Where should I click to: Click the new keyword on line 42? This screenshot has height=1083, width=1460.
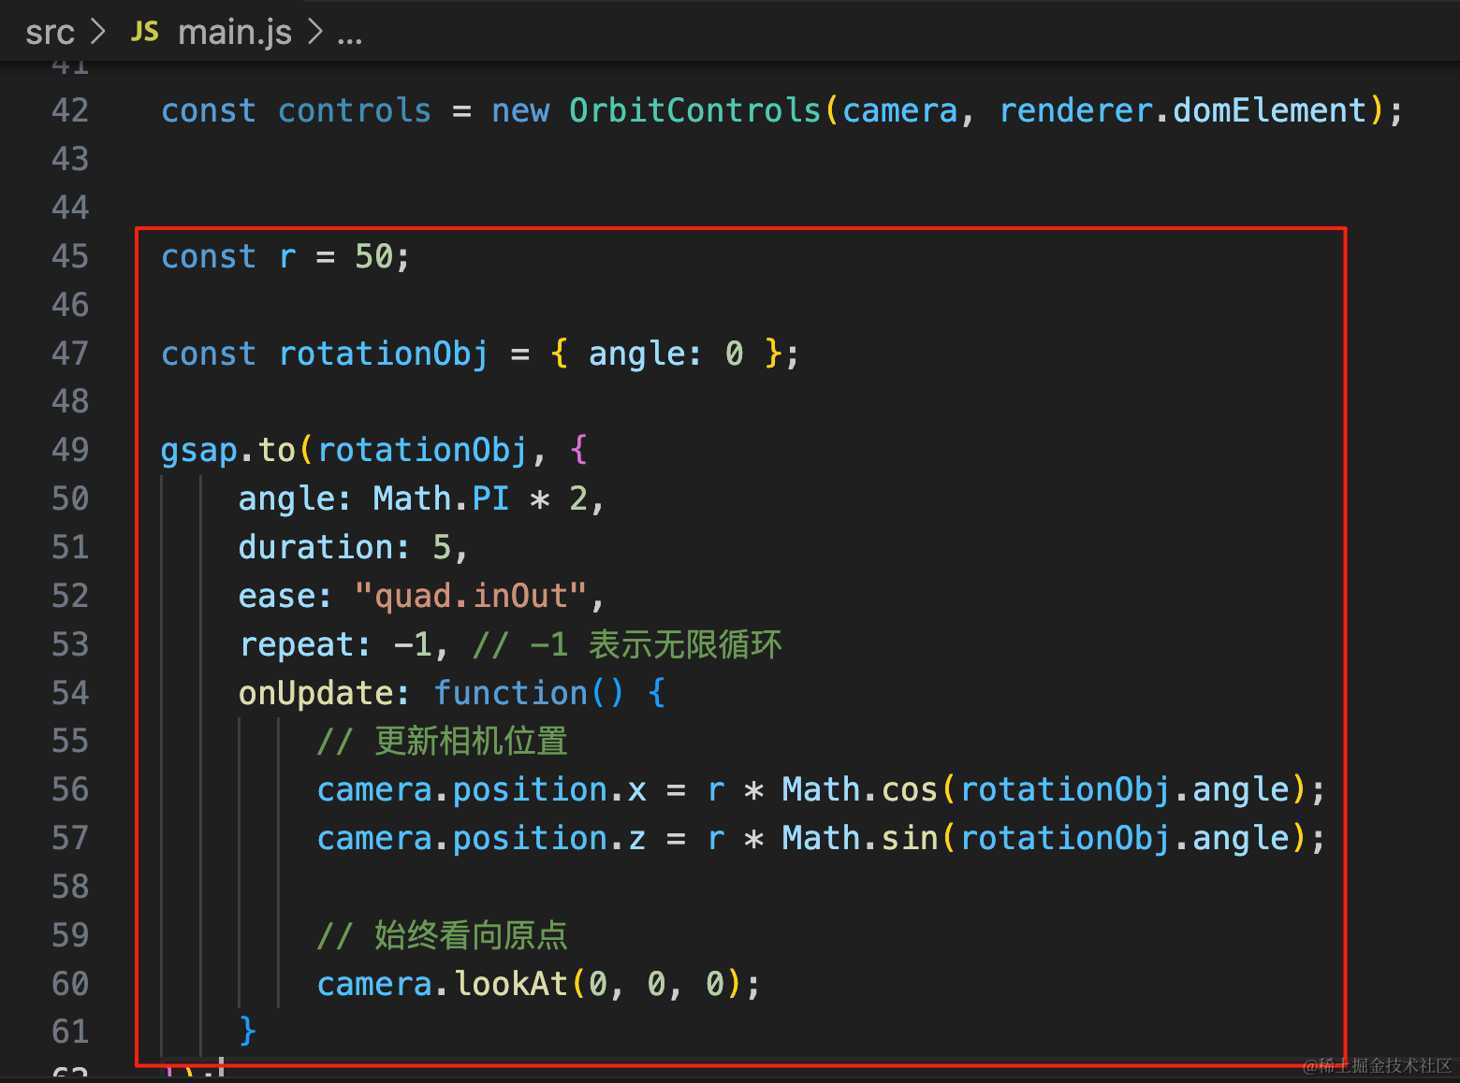[x=520, y=110]
